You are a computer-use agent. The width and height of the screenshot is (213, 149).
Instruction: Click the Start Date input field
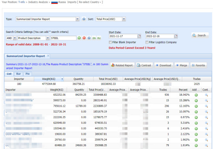(123, 36)
